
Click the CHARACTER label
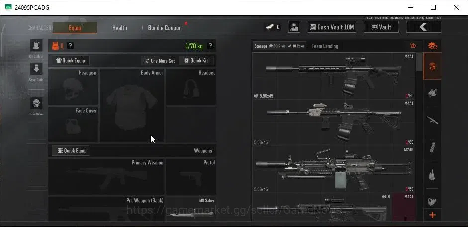click(x=39, y=28)
